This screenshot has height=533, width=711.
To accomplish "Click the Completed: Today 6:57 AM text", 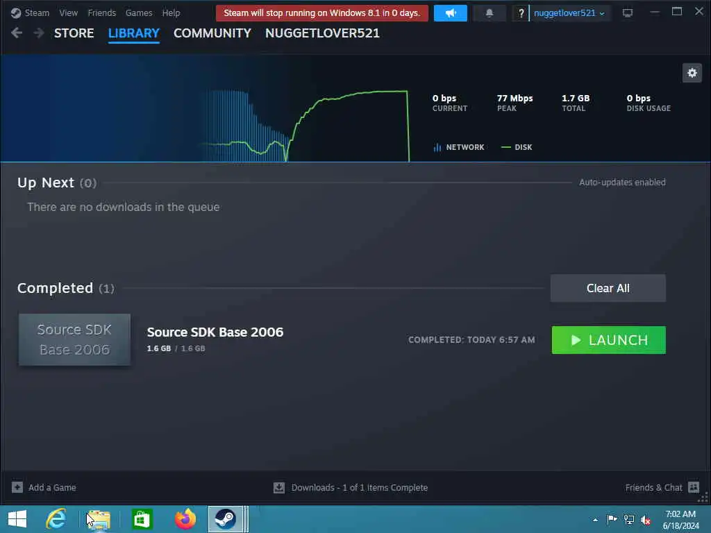I will click(471, 340).
